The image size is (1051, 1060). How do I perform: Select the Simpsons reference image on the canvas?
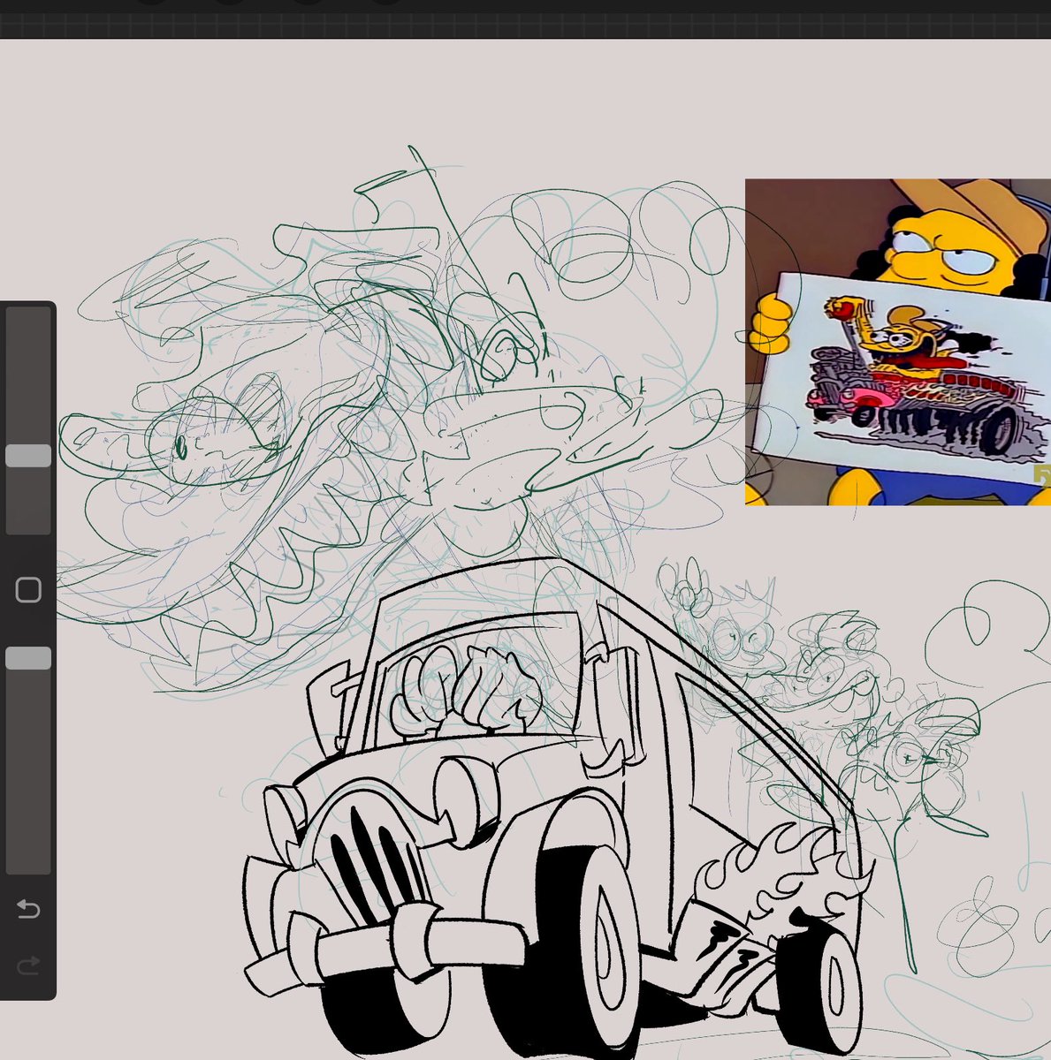(x=898, y=342)
